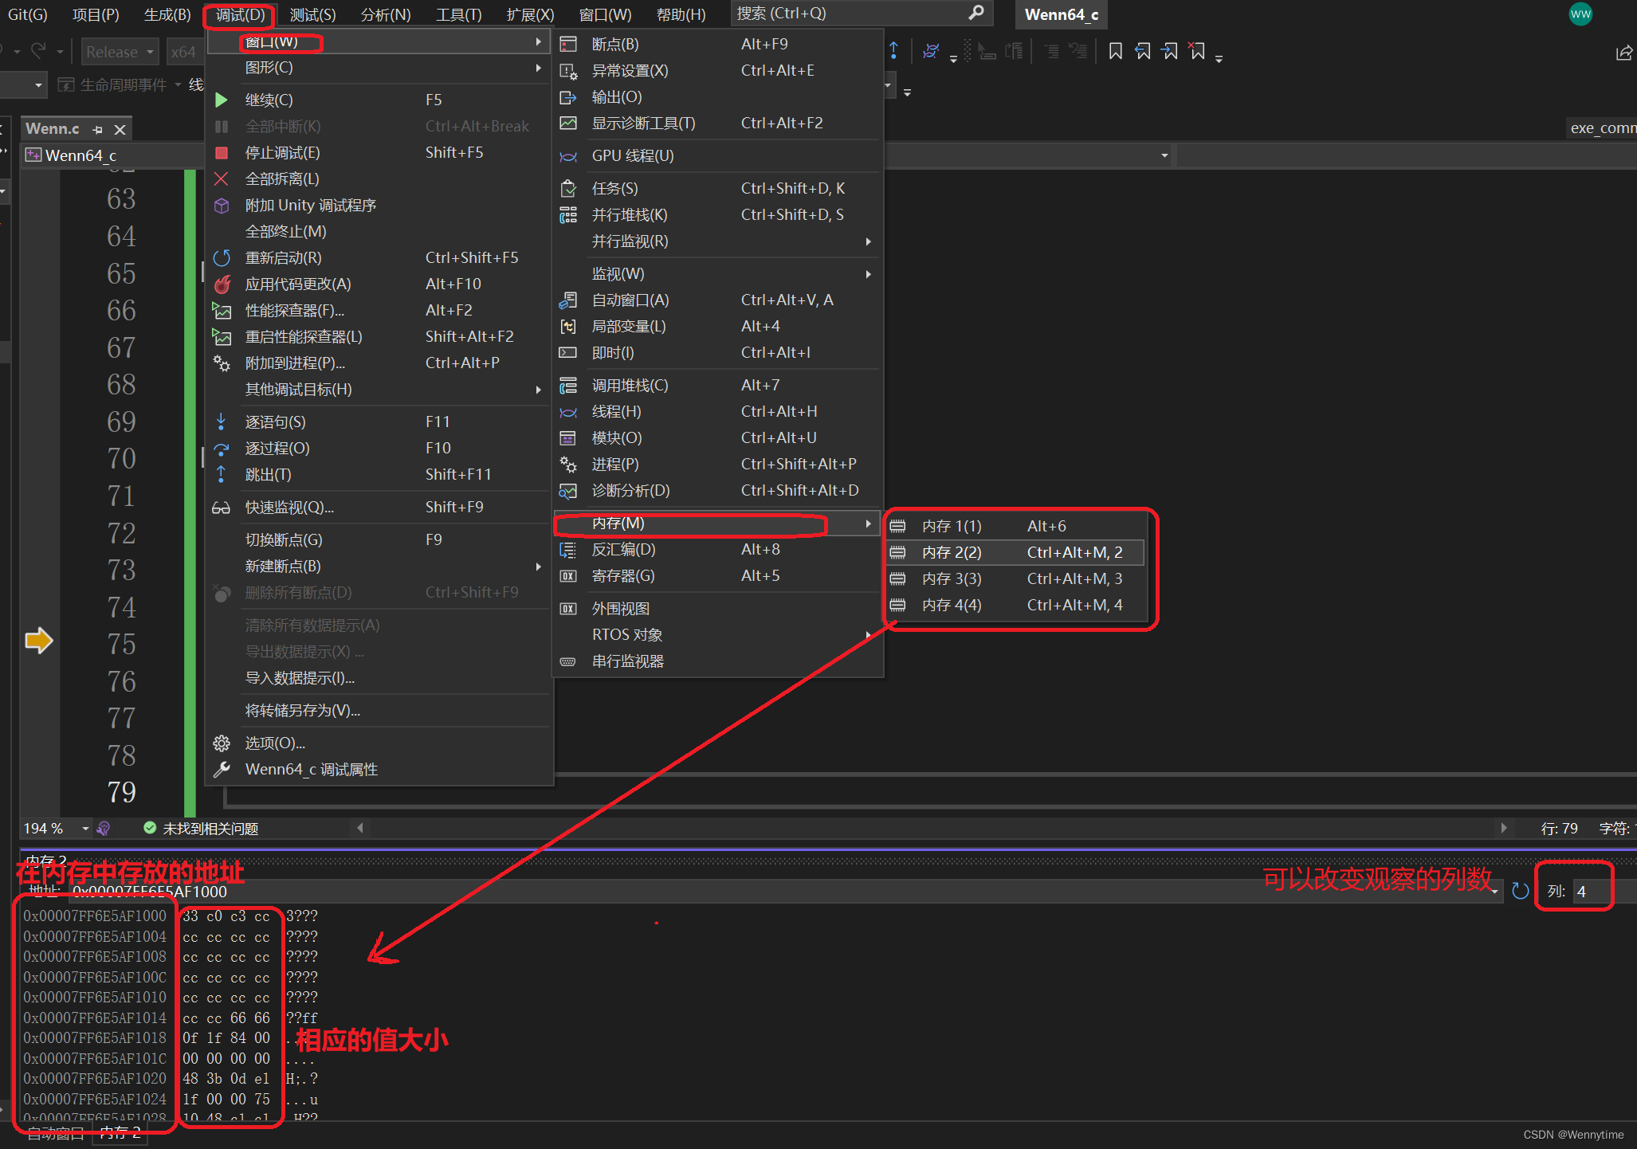Click the Step Into (逐语句) arrow icon

tap(222, 422)
